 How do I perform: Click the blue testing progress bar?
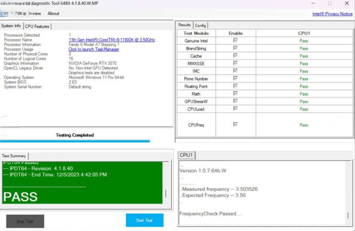tap(75, 141)
